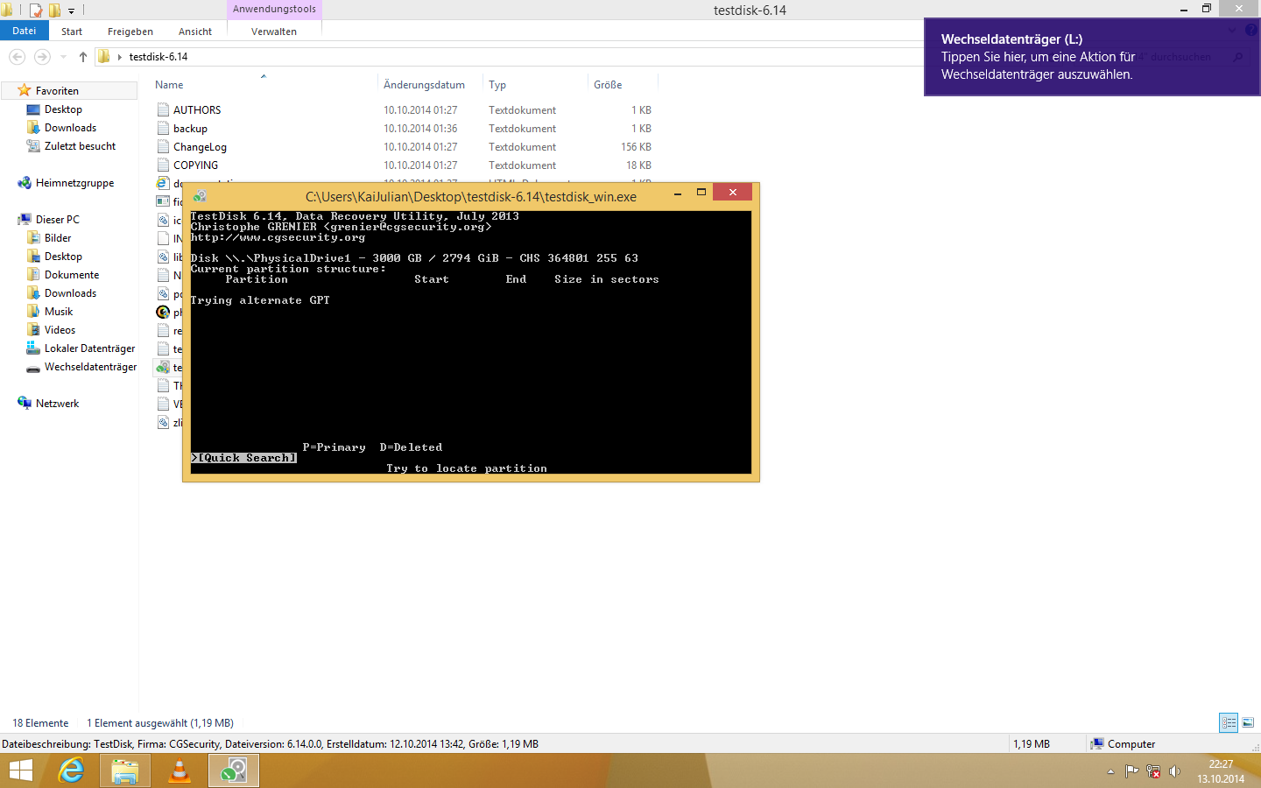The height and width of the screenshot is (788, 1261).
Task: Select the ChangeLog text file
Action: coord(200,147)
